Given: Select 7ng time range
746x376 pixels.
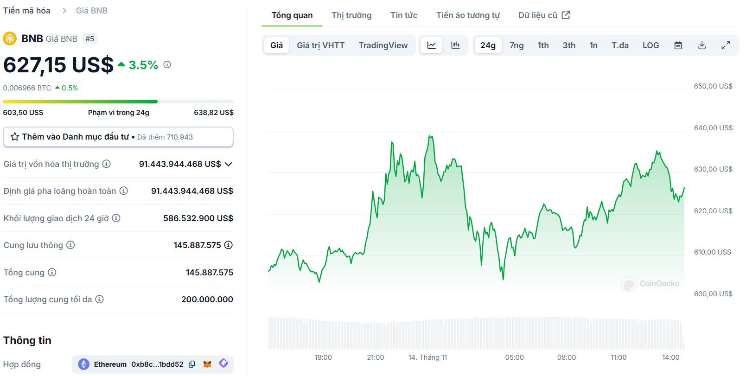Looking at the screenshot, I should click(516, 45).
